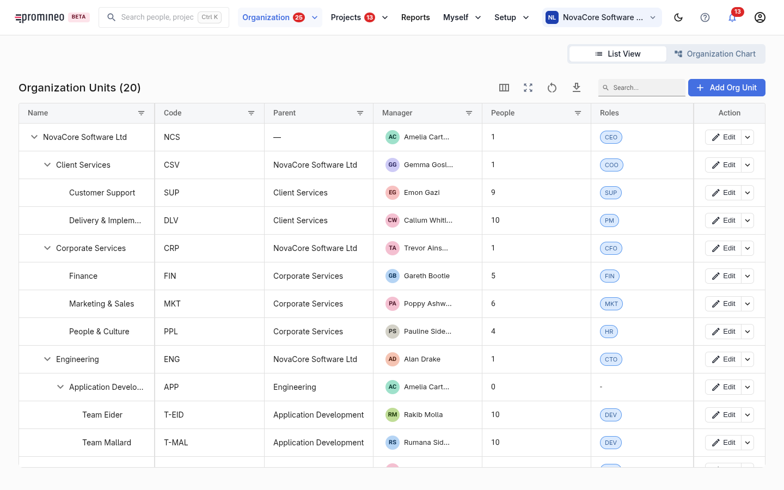Switch to List View tab
784x490 pixels.
(618, 54)
